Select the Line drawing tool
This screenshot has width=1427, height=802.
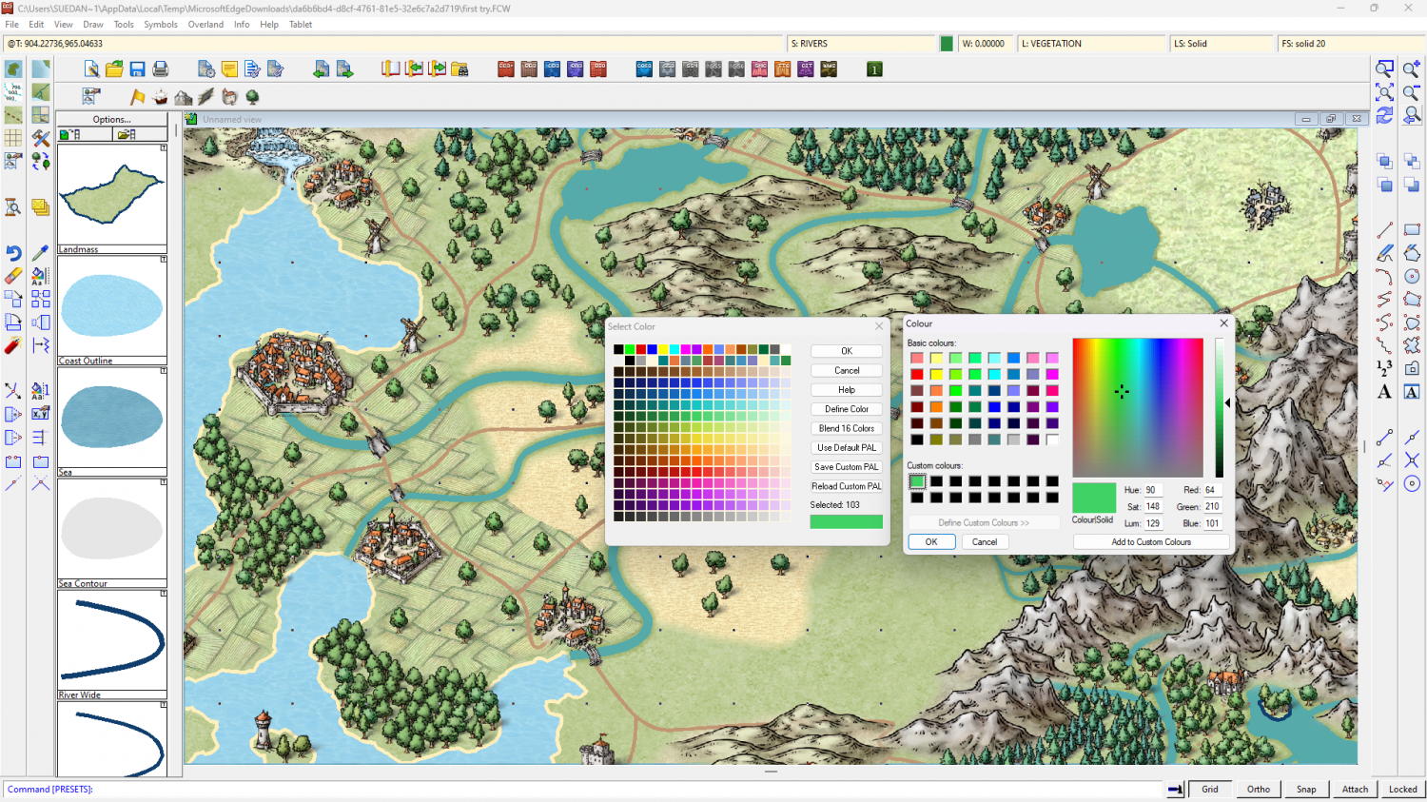[1384, 230]
